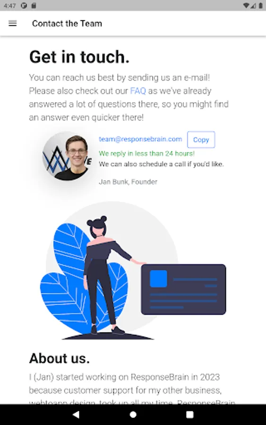Tap the SD card status icon
This screenshot has width=266, height=425.
(x=34, y=5)
